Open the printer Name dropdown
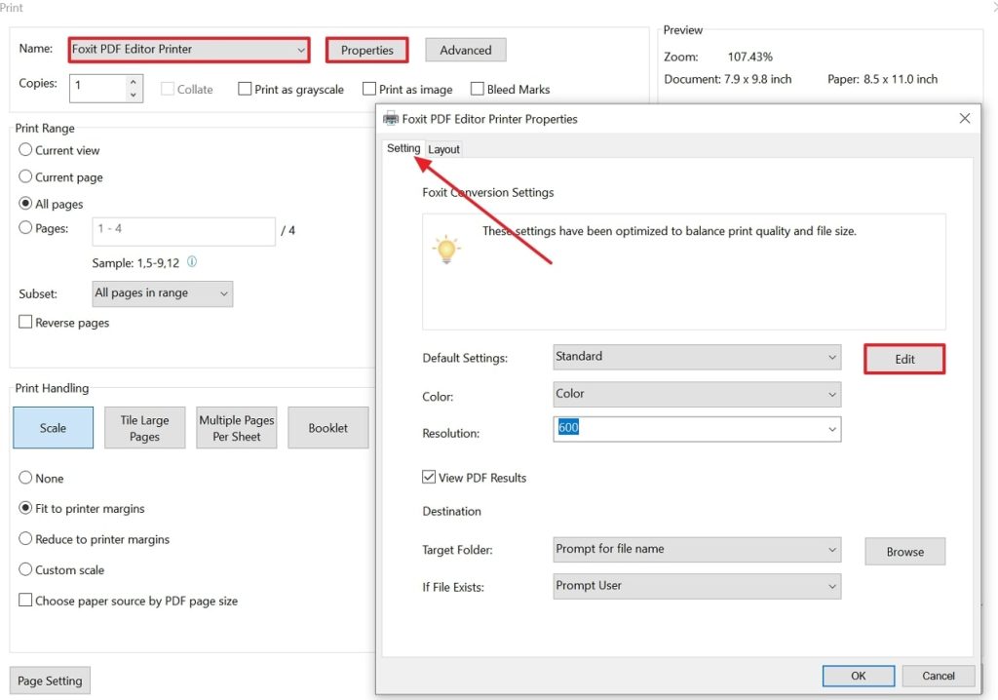The height and width of the screenshot is (700, 998). pos(188,50)
